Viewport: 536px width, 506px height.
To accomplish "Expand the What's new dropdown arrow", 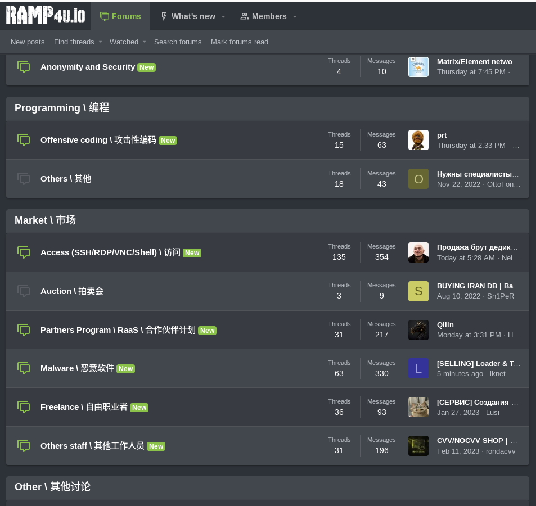I will click(x=223, y=16).
